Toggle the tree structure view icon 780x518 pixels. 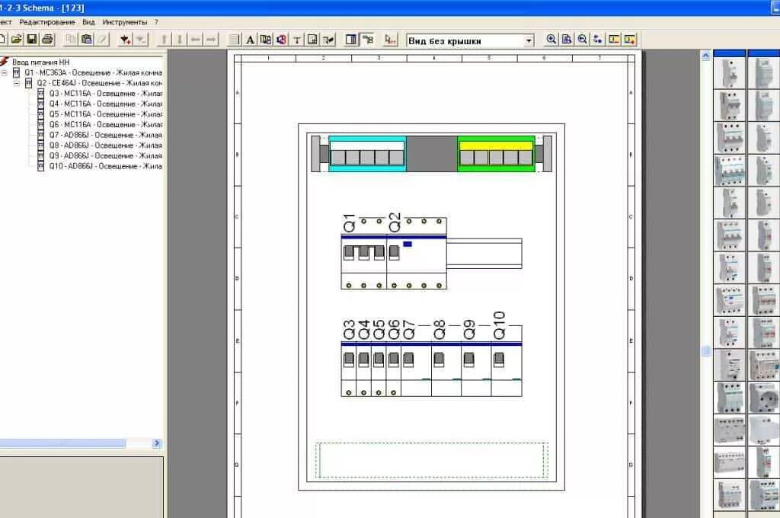367,40
